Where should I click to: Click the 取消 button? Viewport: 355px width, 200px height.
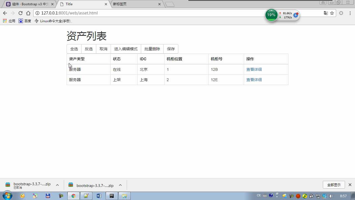pos(103,49)
